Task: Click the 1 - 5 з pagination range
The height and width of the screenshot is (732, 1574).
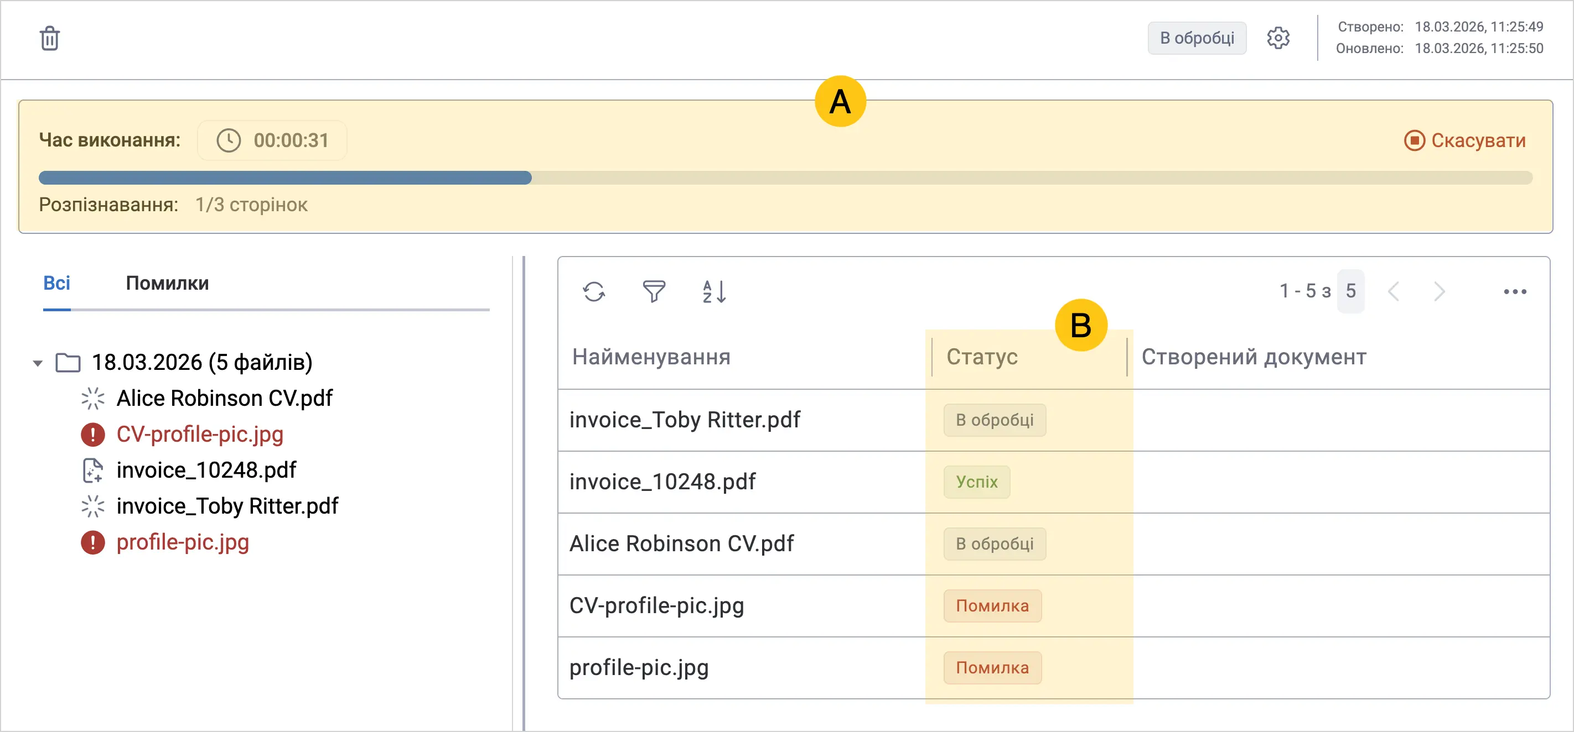Action: 1305,291
